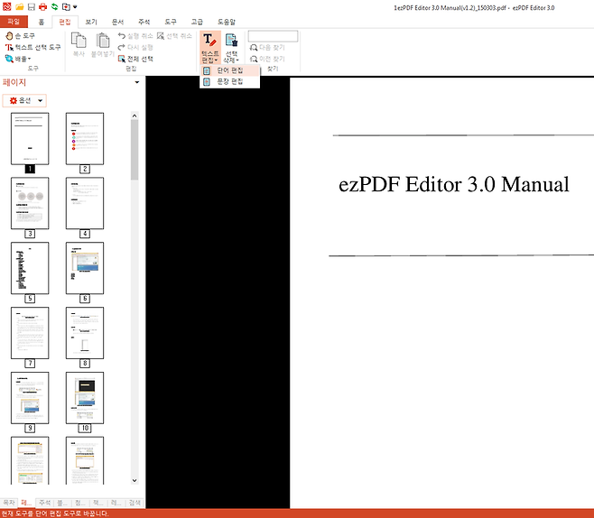Screen dimensions: 594x518
Task: Choose 문장 편집 from the text edit menu
Action: tap(229, 81)
